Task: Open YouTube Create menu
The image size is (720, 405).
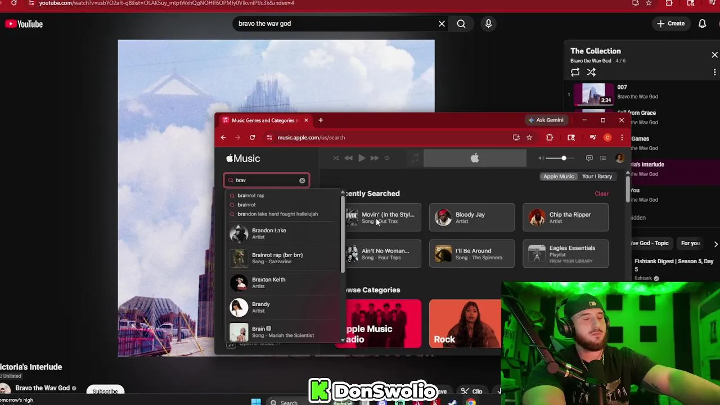Action: click(670, 24)
